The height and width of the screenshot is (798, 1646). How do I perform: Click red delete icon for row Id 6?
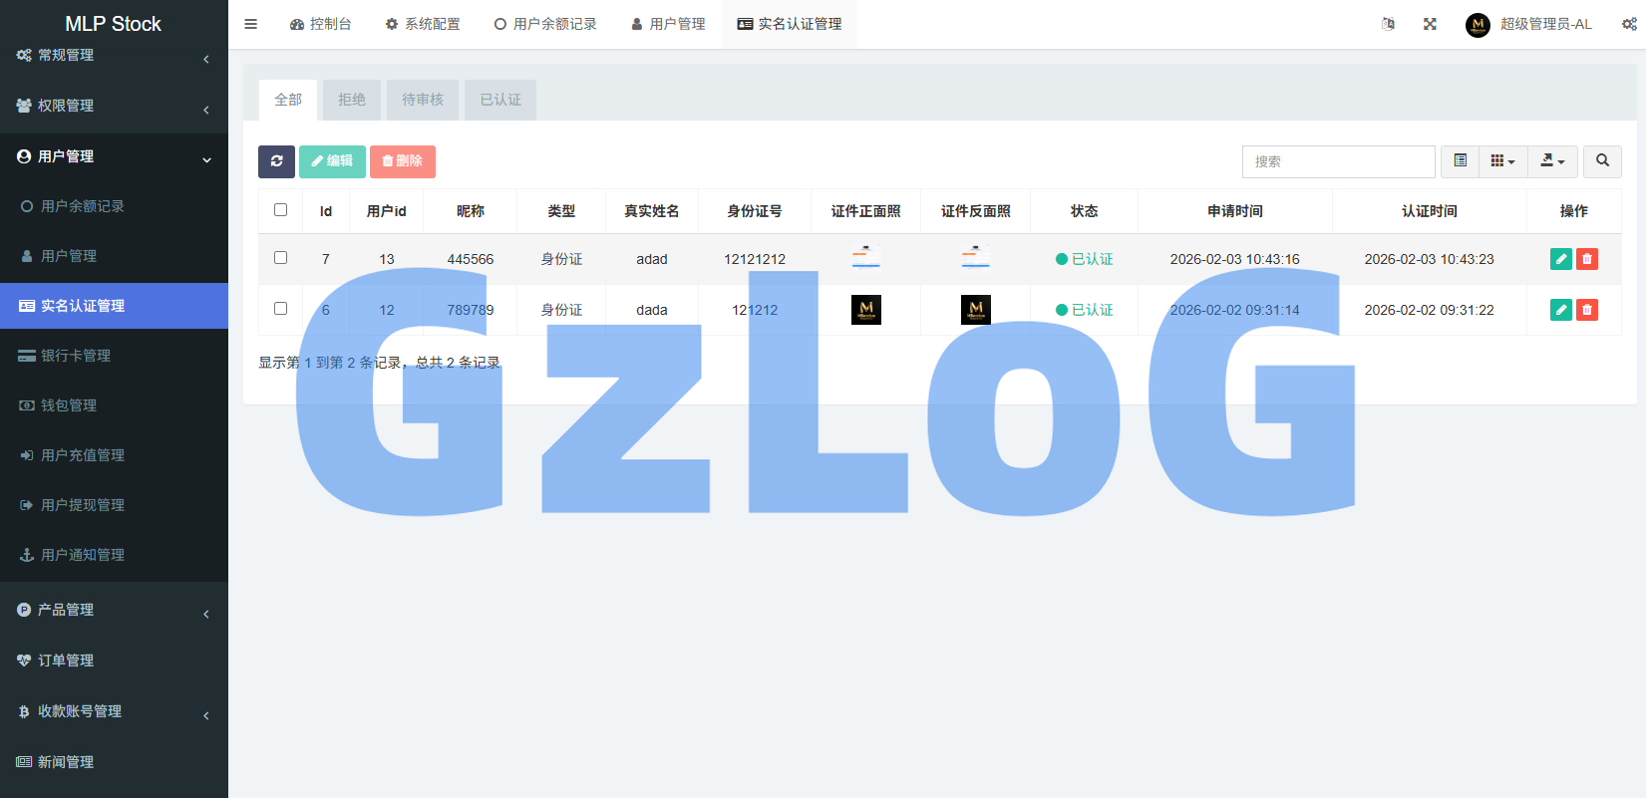click(x=1587, y=310)
